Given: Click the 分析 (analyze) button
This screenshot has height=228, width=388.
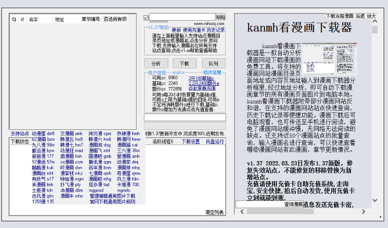Looking at the screenshot, I should (156, 63).
